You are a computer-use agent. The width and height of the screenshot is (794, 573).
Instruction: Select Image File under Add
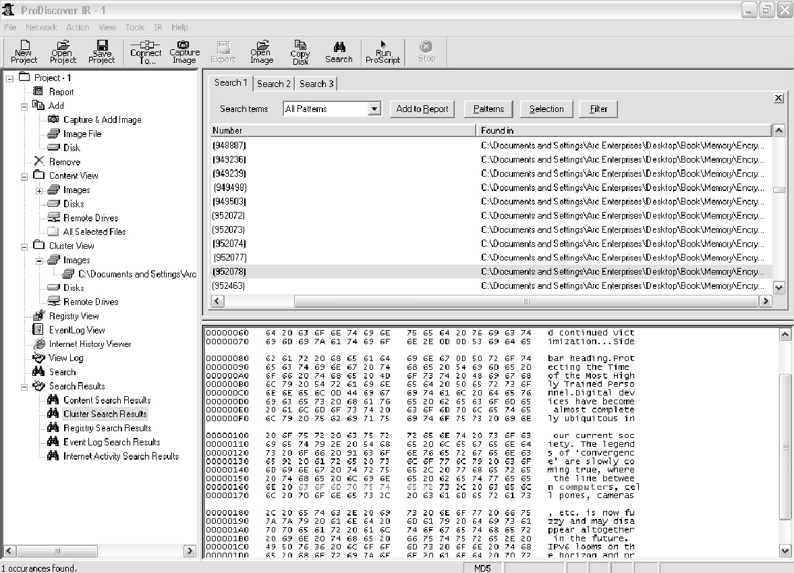[82, 134]
